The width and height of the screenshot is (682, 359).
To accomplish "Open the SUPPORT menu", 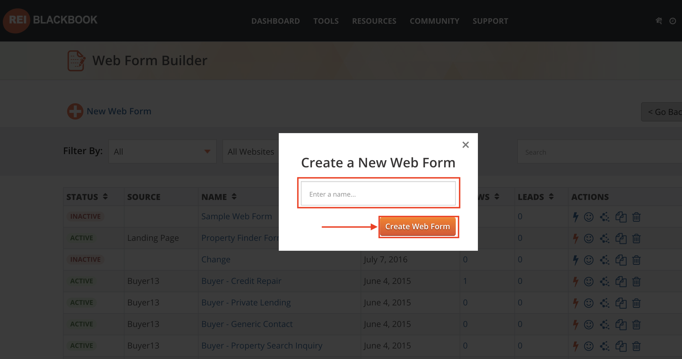I will [x=490, y=21].
